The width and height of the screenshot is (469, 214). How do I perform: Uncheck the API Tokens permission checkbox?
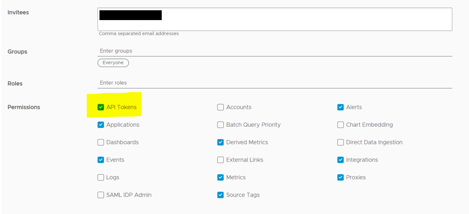101,107
